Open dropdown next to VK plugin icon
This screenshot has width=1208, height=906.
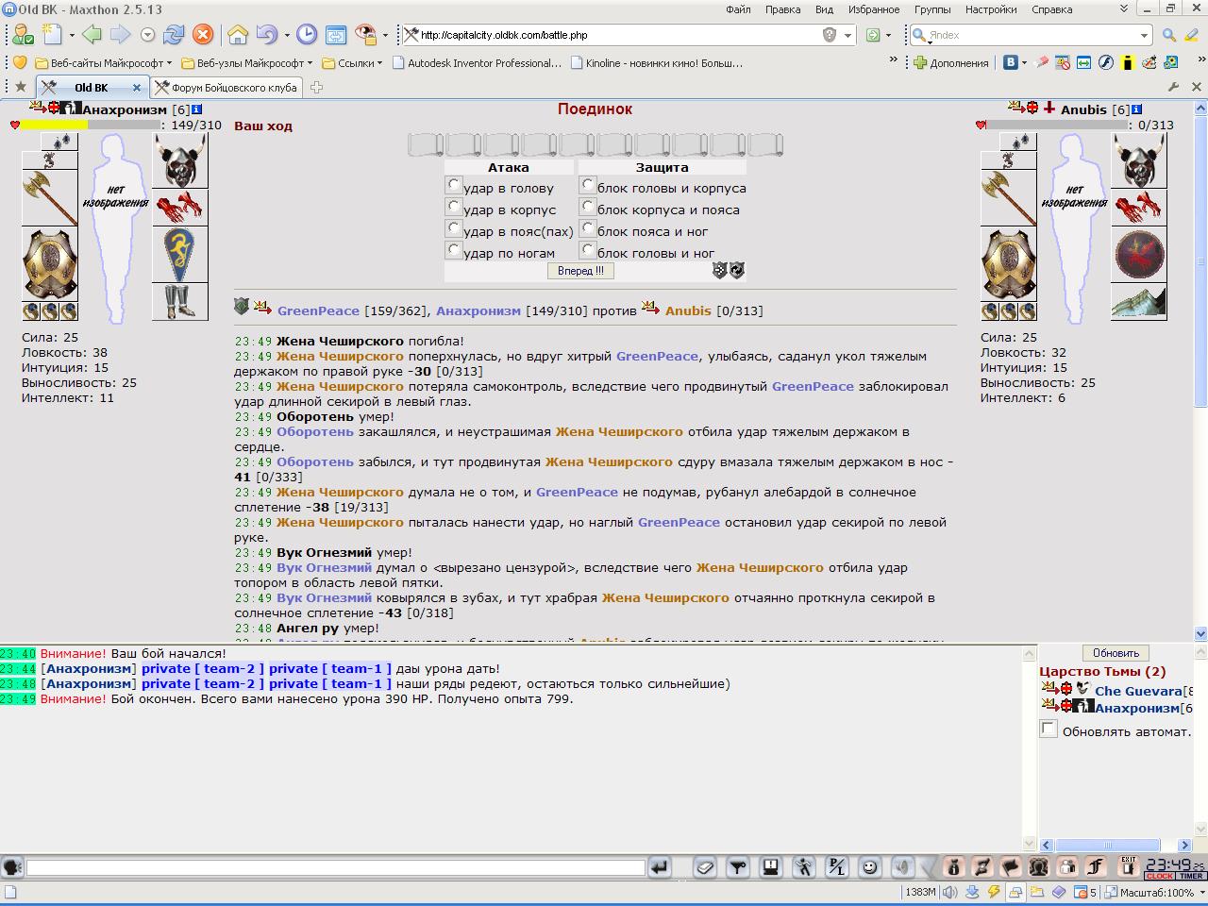coord(1026,63)
